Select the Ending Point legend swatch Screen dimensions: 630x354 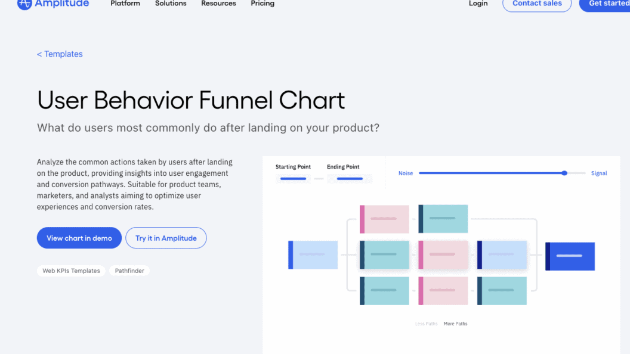tap(350, 178)
